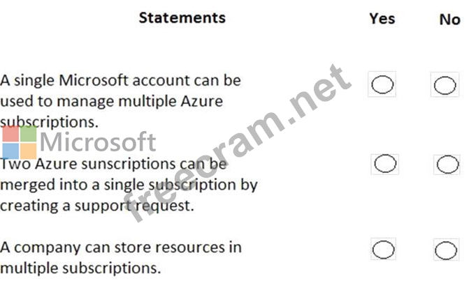The height and width of the screenshot is (290, 476).
Task: Select No for single Microsoft account statement
Action: [445, 86]
